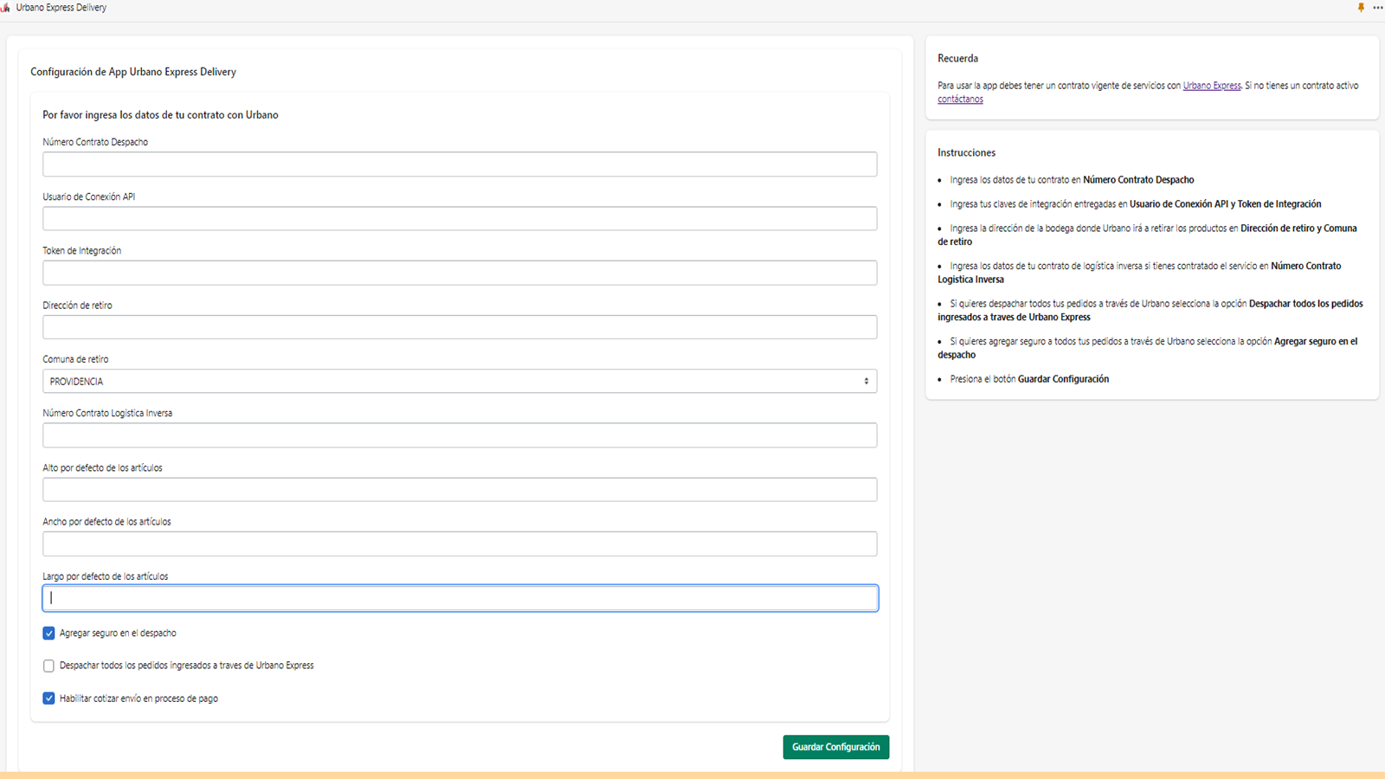Toggle Habilitar cotizar envío en proceso de pago
This screenshot has width=1385, height=779.
pos(48,699)
